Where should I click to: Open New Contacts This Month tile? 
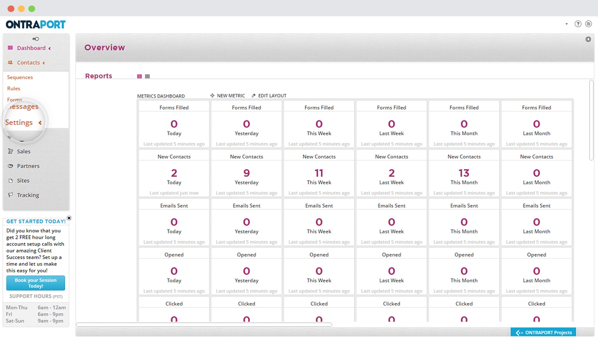pyautogui.click(x=464, y=174)
